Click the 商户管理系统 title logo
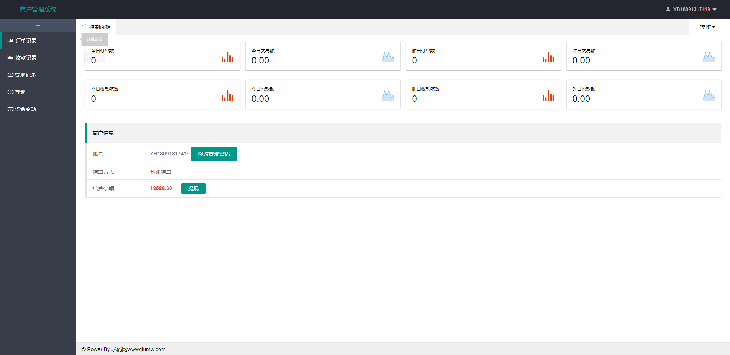The image size is (730, 355). (x=38, y=9)
